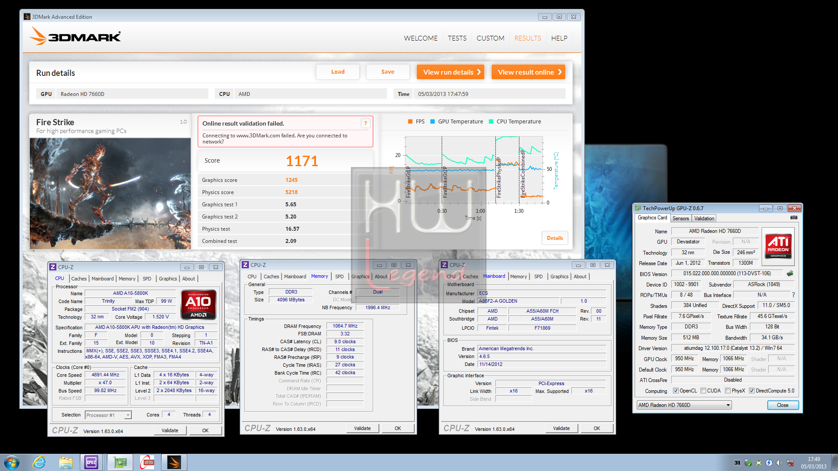Click OK in the CPU-Z Memory window

click(398, 429)
